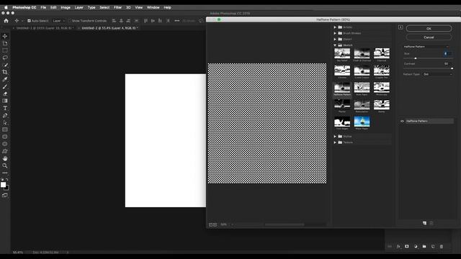The width and height of the screenshot is (461, 259).
Task: Select the Lasso tool
Action: click(x=5, y=58)
